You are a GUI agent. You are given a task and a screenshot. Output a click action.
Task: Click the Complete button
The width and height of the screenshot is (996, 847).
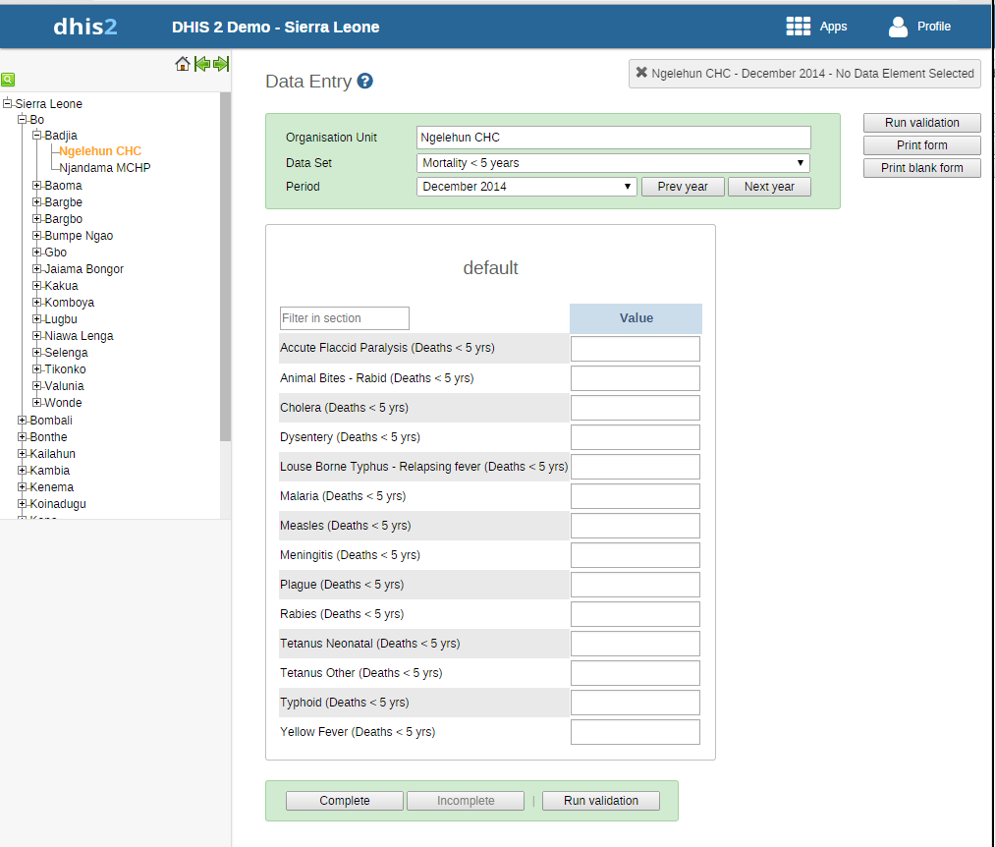345,801
